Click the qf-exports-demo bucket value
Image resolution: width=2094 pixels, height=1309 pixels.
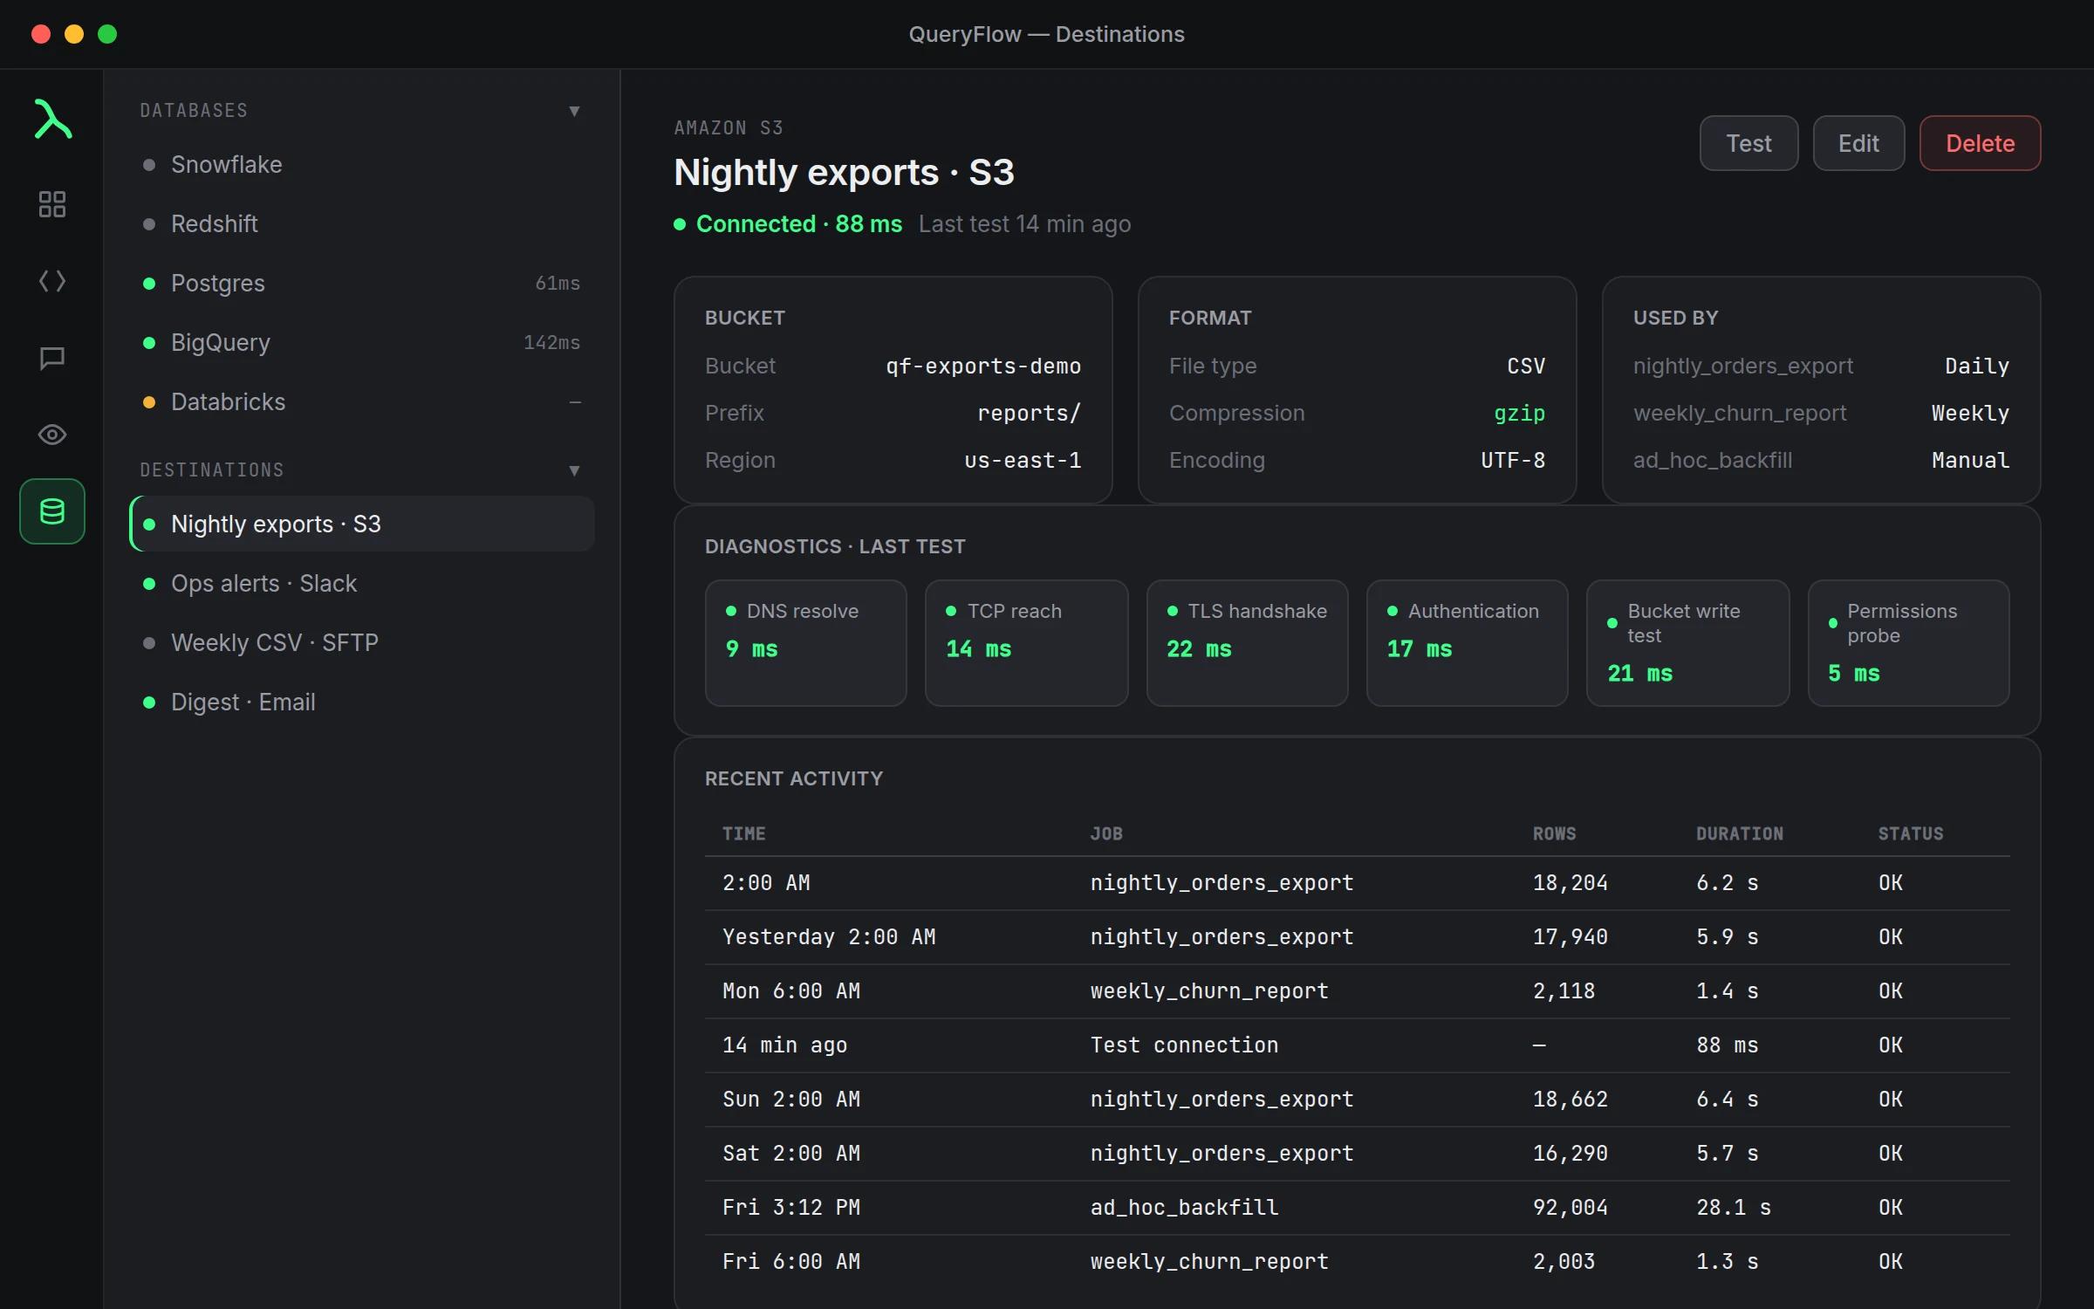pos(983,367)
